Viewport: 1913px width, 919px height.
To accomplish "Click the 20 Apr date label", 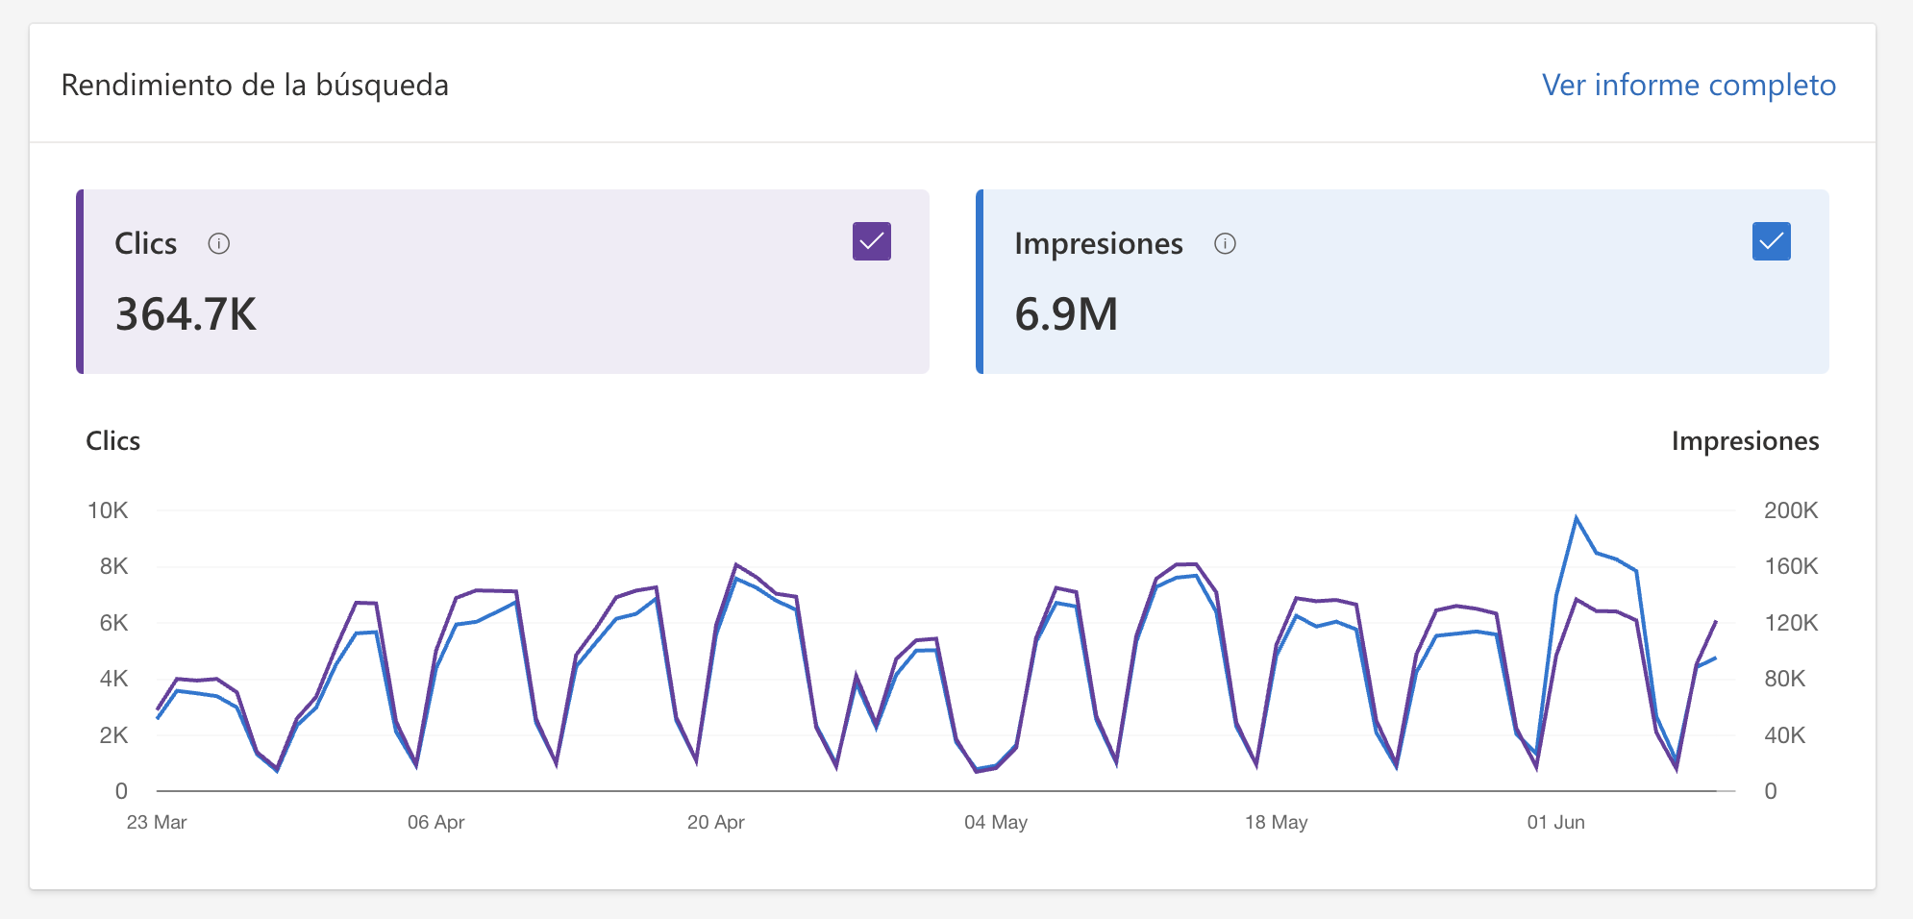I will 716,822.
